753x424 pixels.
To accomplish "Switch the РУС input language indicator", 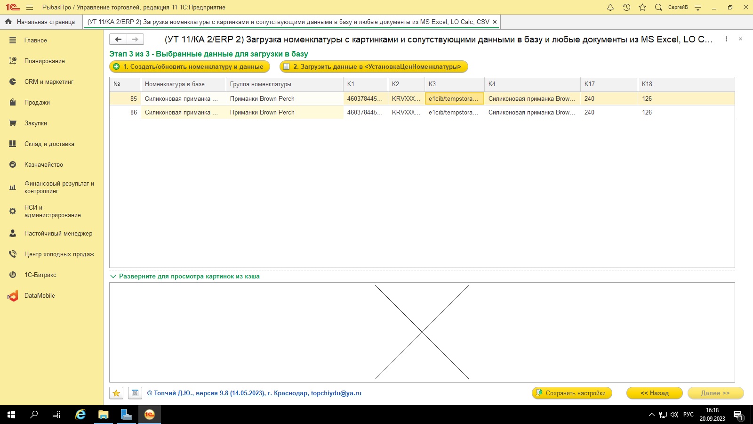I will [x=689, y=415].
